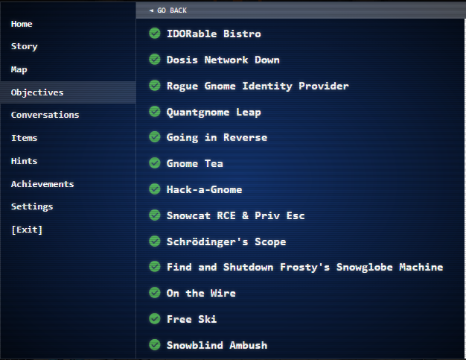466x360 pixels.
Task: Click the checkmark icon next to Gnome Tea
Action: coord(155,163)
